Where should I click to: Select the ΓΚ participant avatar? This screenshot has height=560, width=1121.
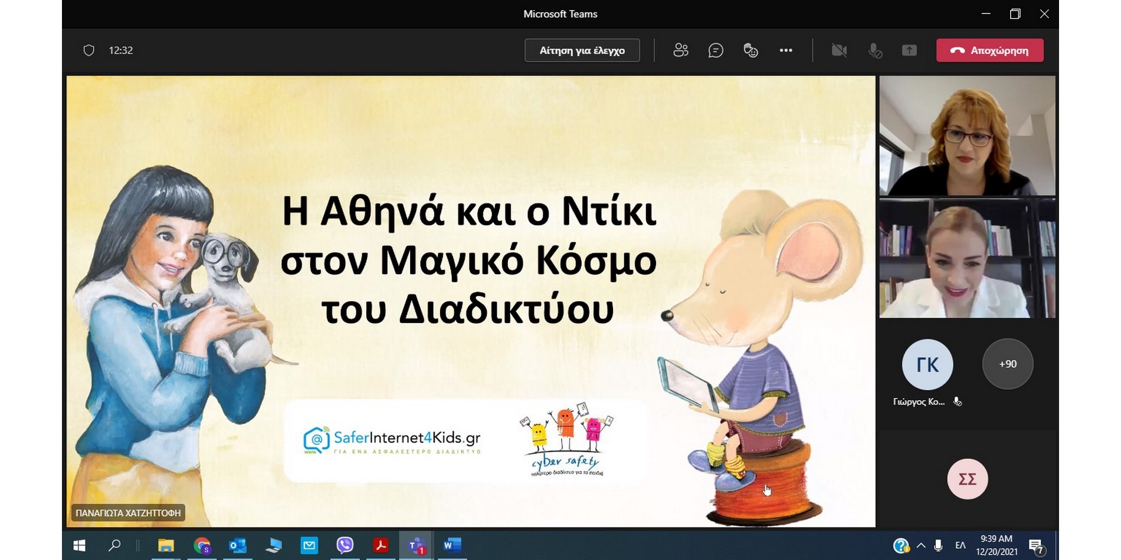pyautogui.click(x=927, y=365)
